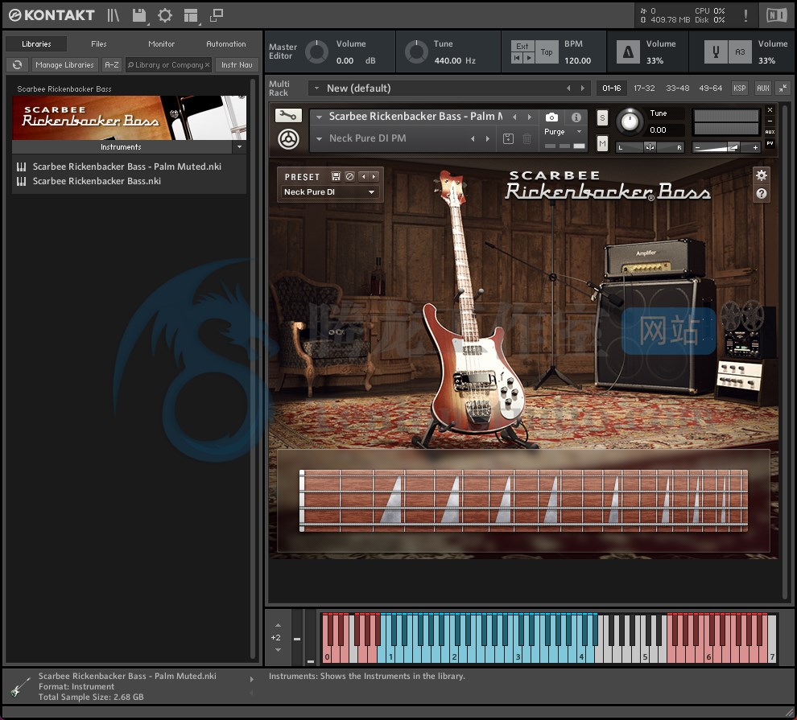Toggle the tuning fork reference tone

[716, 51]
